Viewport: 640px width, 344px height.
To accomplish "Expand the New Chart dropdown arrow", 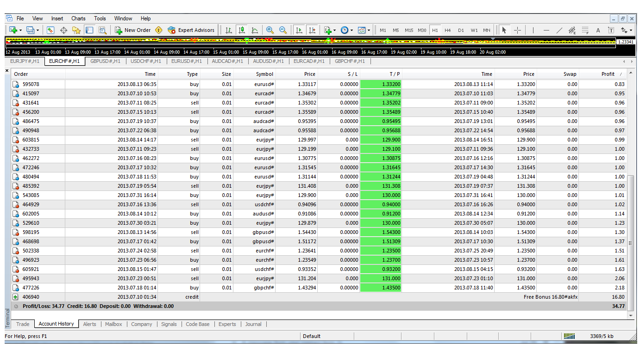I will (x=20, y=31).
